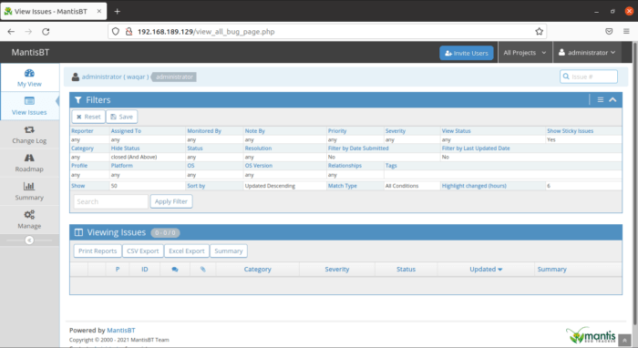Focus the Issue # search box
Image resolution: width=638 pixels, height=348 pixels.
(x=589, y=77)
